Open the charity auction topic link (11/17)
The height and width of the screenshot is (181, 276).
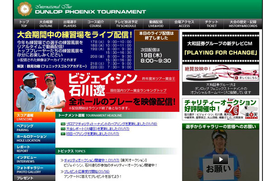[91, 160]
